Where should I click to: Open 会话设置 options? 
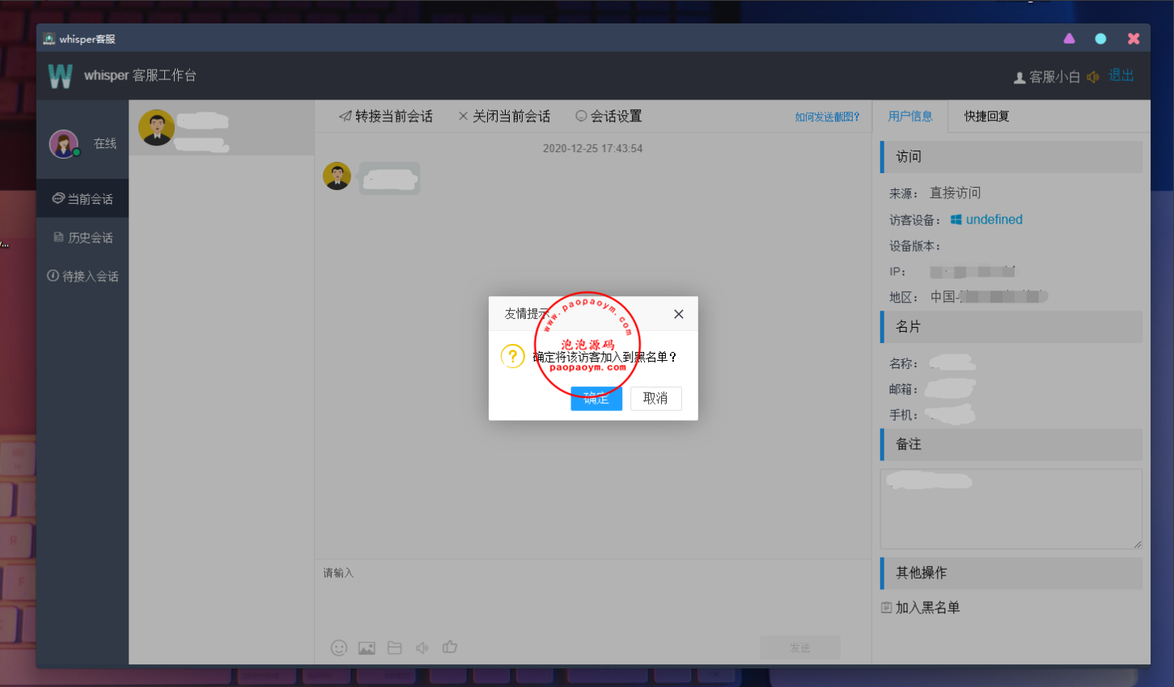(608, 117)
